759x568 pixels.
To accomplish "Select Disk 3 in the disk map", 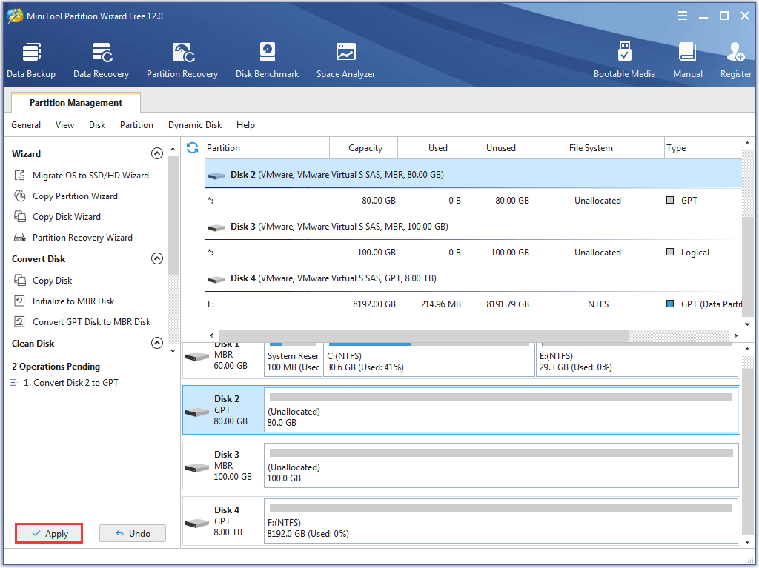I will 460,467.
